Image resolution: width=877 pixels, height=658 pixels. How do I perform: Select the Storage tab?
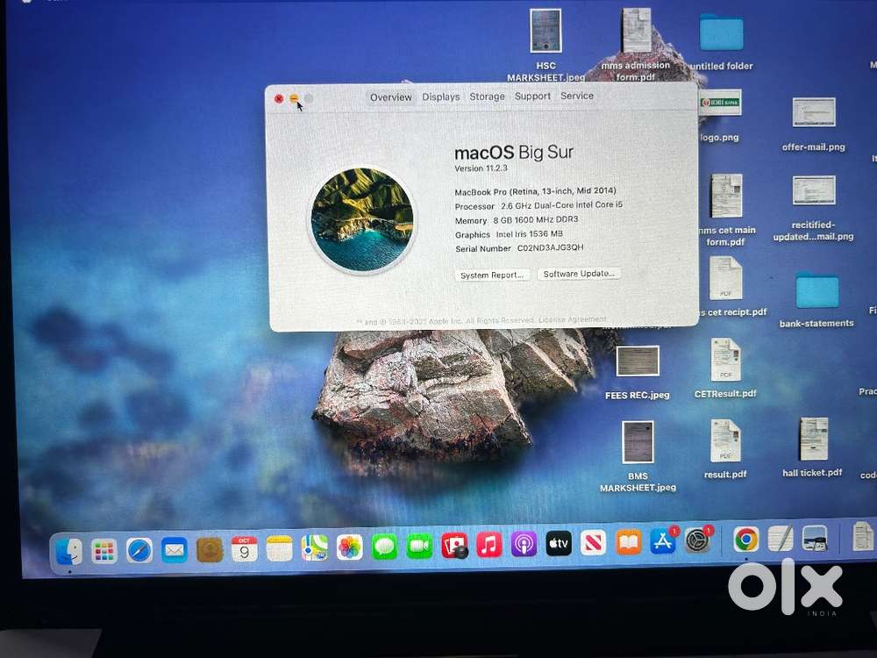pyautogui.click(x=487, y=97)
